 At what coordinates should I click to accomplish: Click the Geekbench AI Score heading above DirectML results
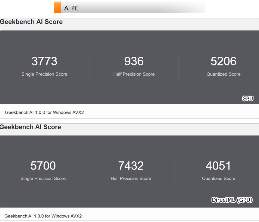click(x=30, y=127)
